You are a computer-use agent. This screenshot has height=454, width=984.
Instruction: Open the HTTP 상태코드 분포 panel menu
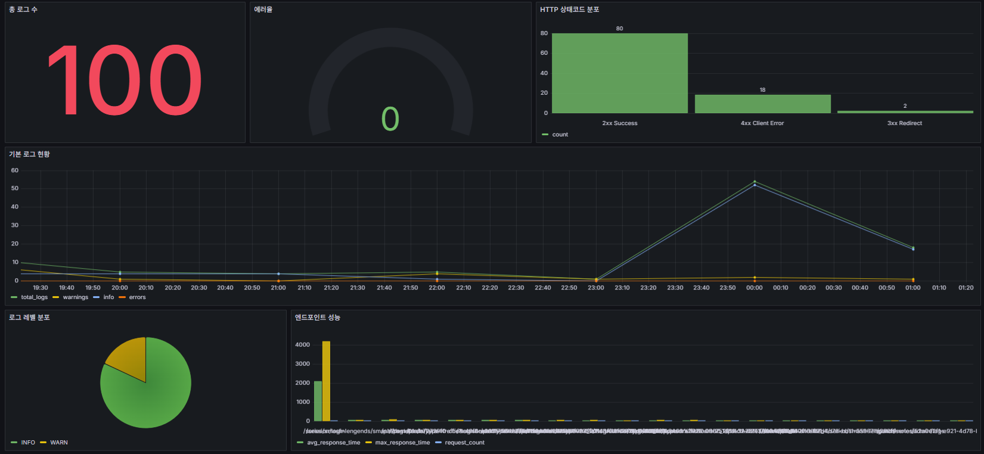click(569, 10)
